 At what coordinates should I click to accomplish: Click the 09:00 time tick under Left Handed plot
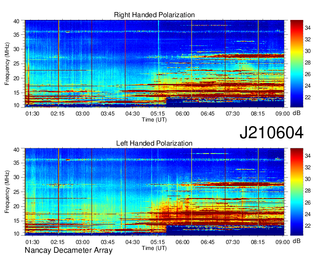point(283,242)
